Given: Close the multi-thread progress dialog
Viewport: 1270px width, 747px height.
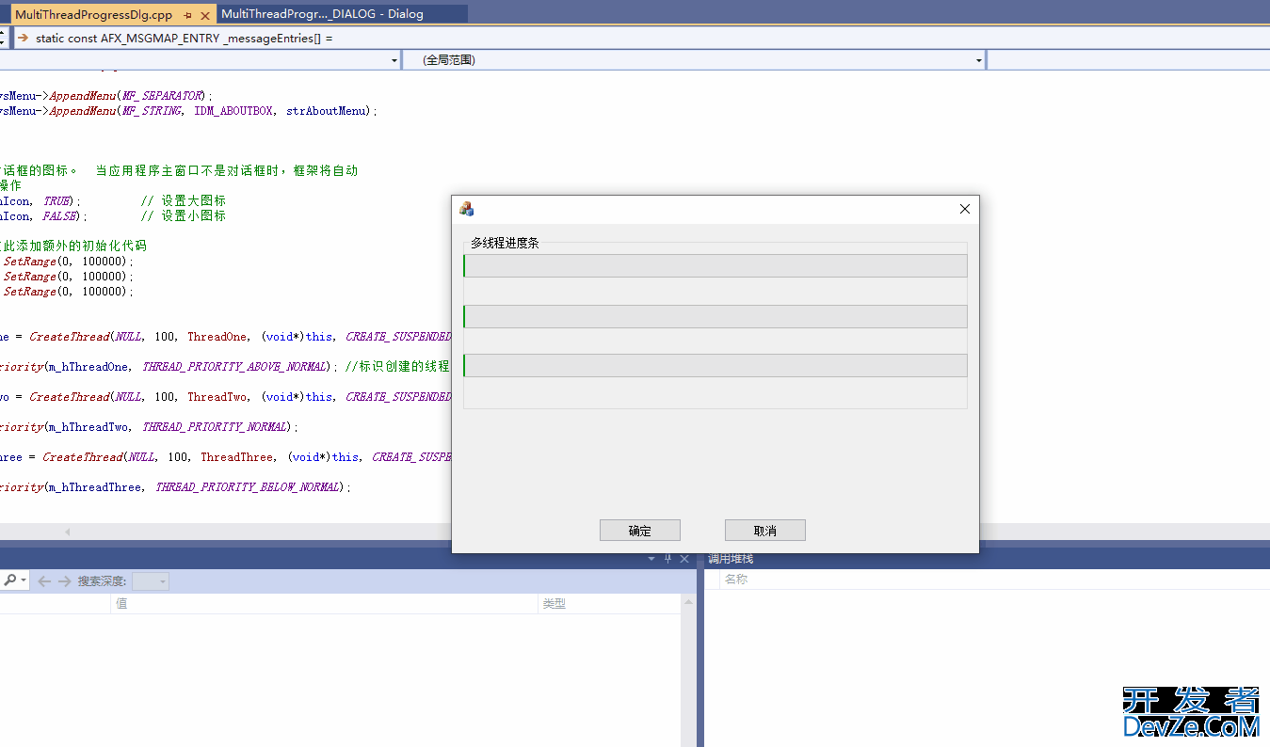Looking at the screenshot, I should click(x=964, y=209).
